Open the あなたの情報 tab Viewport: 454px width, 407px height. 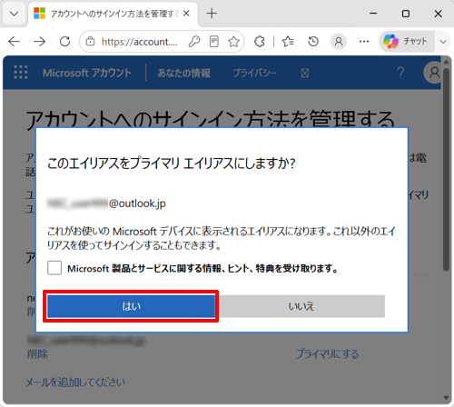[183, 73]
